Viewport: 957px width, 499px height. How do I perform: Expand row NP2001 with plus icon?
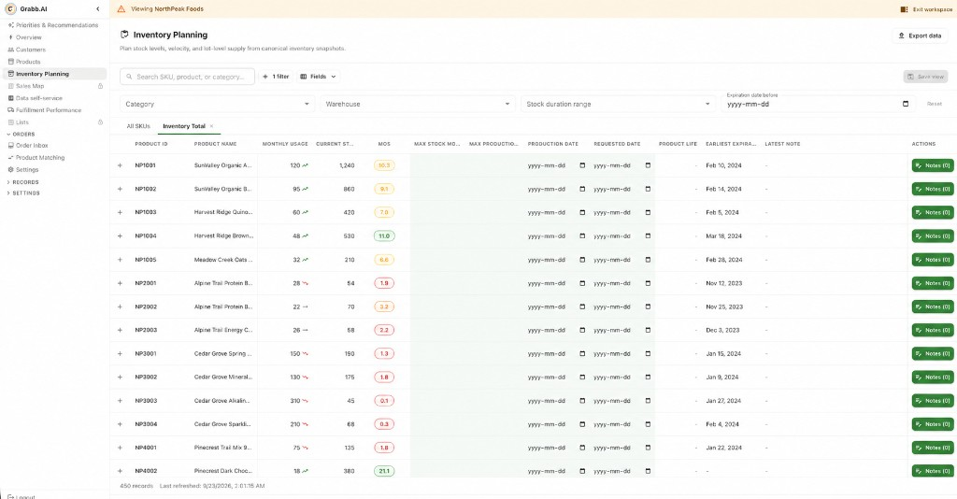click(x=120, y=283)
